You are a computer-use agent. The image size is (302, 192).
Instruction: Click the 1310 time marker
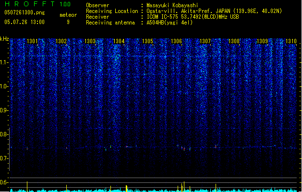coord(291,41)
